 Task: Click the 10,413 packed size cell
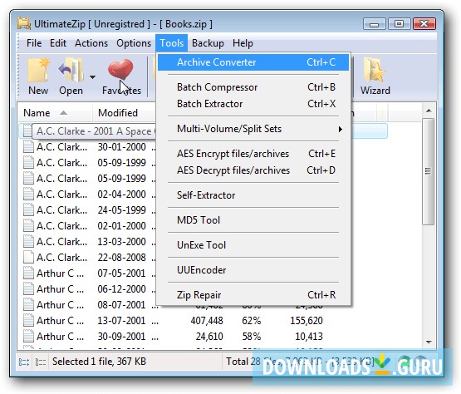pyautogui.click(x=309, y=337)
